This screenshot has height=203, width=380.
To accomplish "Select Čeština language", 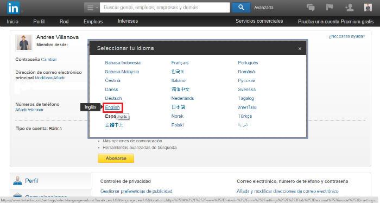I will pos(113,80).
